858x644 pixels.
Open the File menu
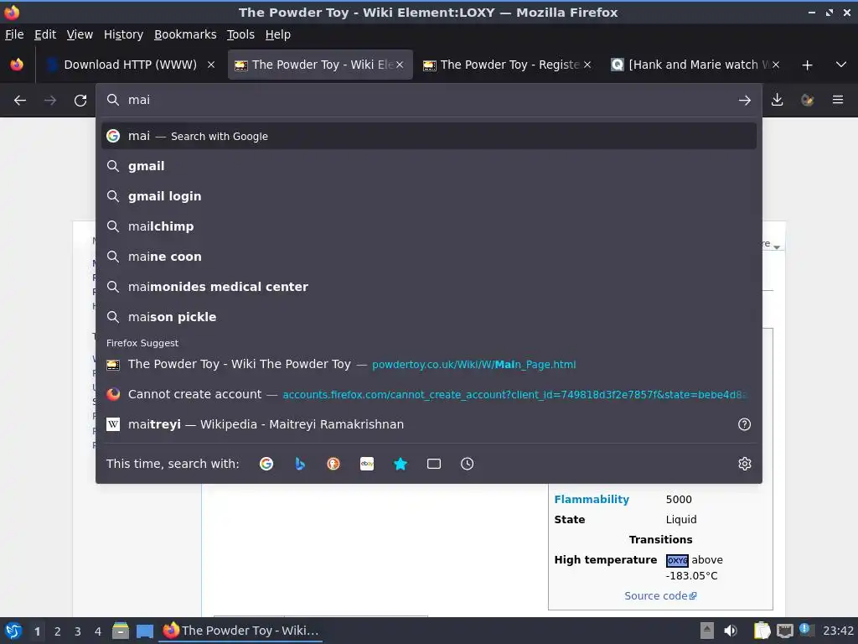point(14,34)
